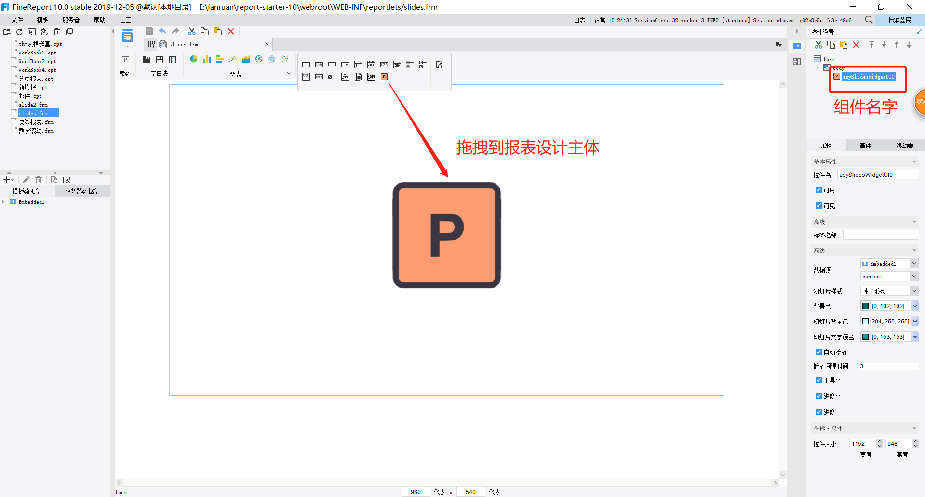This screenshot has height=497, width=925.
Task: Select the pie chart widget
Action: tap(194, 59)
